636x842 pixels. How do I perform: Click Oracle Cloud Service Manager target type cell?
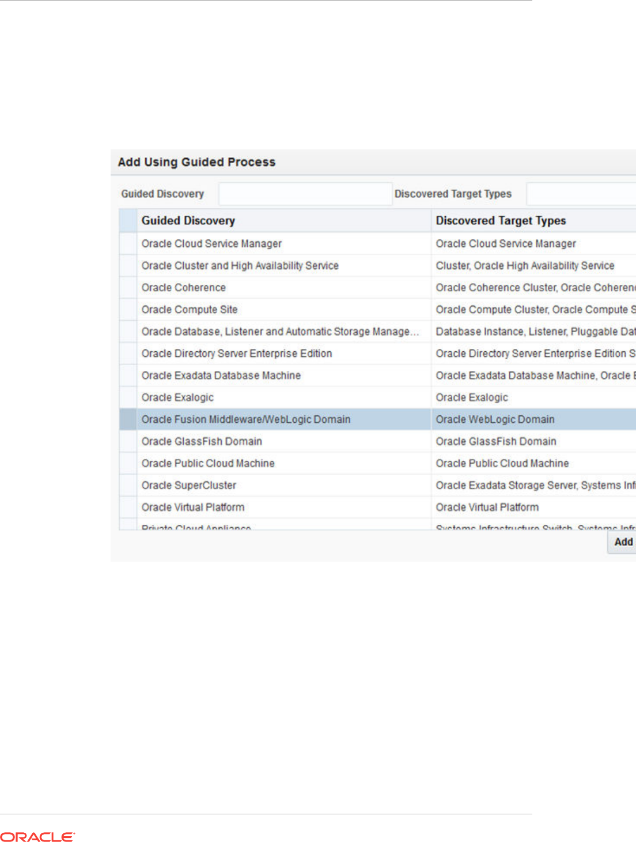point(533,244)
